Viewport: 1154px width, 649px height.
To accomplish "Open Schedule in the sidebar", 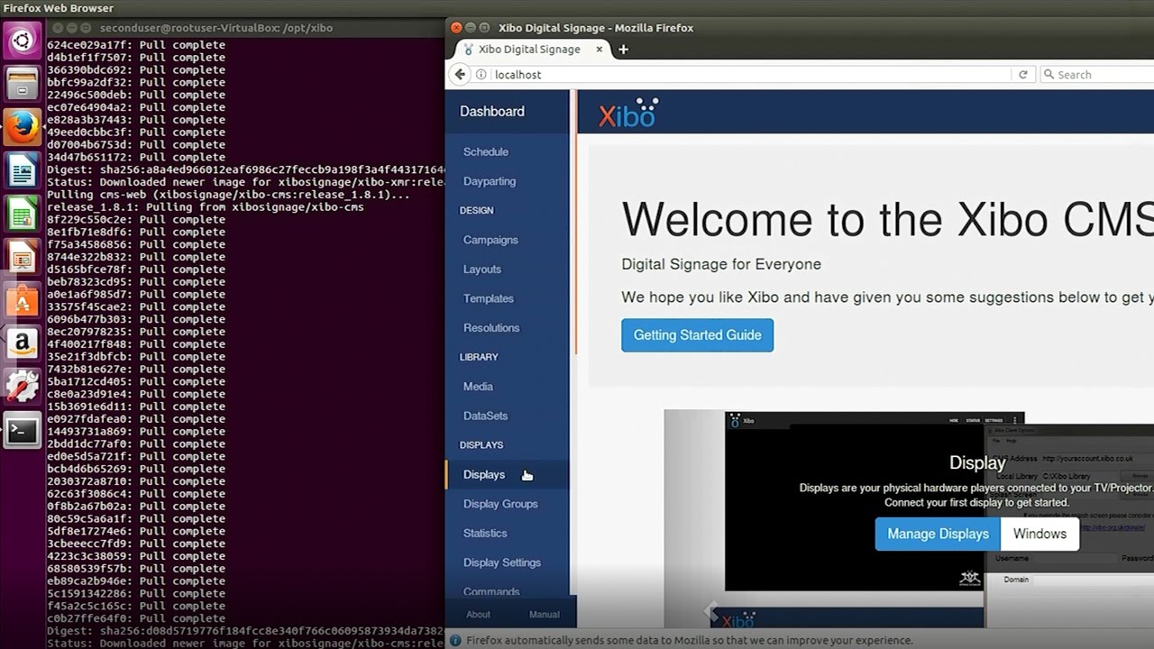I will click(486, 152).
